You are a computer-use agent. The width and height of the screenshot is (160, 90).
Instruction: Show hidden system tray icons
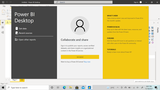(x=118, y=87)
